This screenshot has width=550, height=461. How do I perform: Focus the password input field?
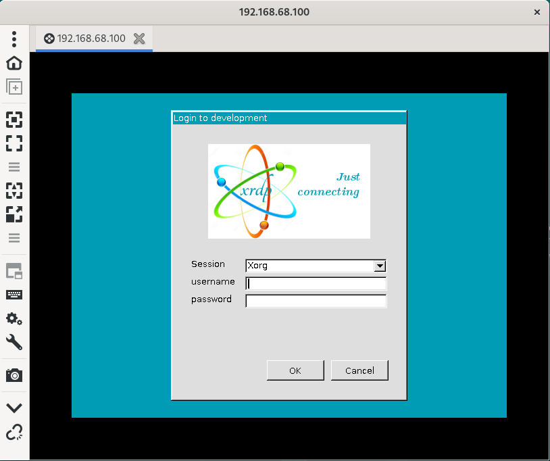[x=316, y=301]
